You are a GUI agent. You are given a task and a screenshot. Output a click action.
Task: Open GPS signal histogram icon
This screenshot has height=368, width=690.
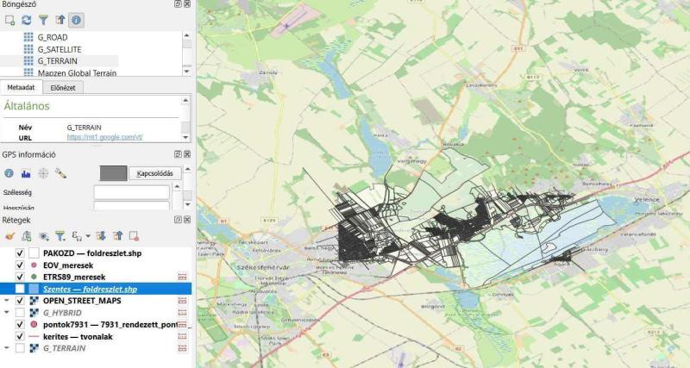coord(25,173)
